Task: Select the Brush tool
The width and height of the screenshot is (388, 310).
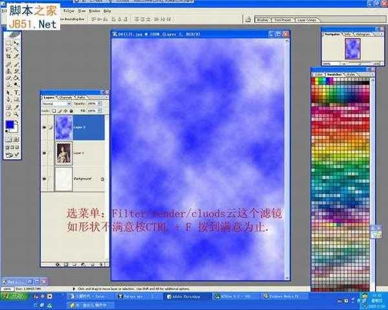Action: pos(16,64)
